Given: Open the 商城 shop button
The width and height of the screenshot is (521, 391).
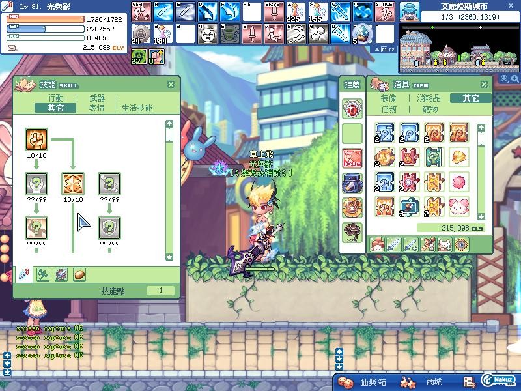Looking at the screenshot, I should point(434,382).
